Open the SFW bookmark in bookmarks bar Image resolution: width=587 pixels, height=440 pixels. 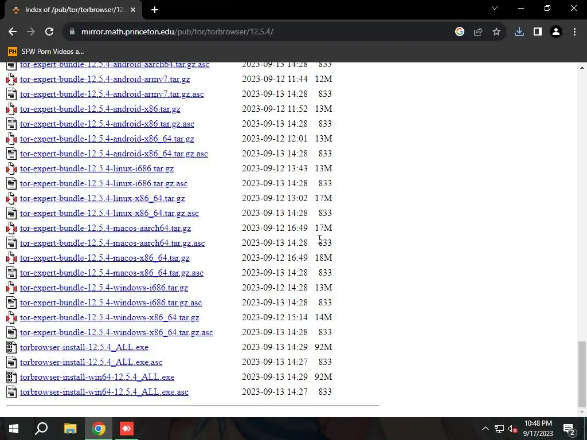click(46, 52)
